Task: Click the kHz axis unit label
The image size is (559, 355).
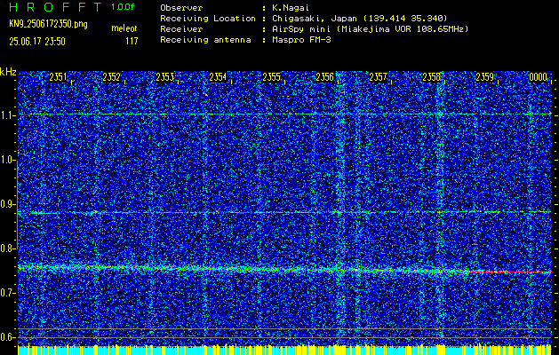Action: pyautogui.click(x=8, y=72)
